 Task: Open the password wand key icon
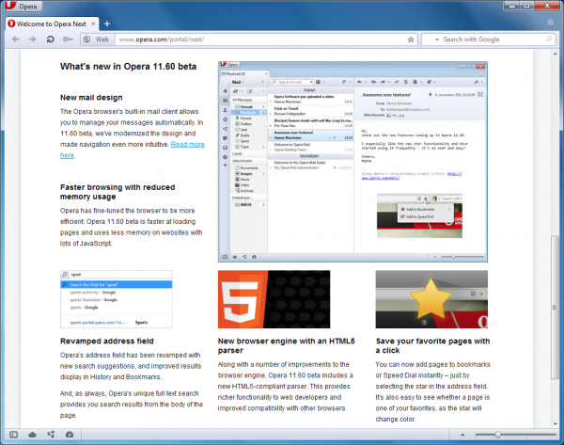pos(68,40)
